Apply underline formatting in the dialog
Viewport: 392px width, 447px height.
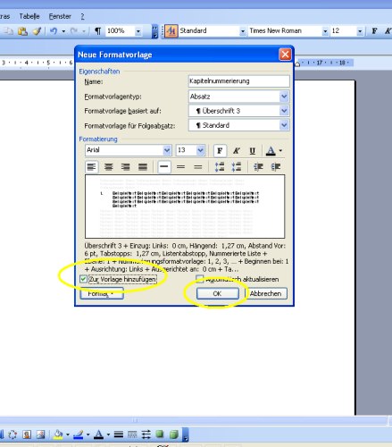pos(253,150)
